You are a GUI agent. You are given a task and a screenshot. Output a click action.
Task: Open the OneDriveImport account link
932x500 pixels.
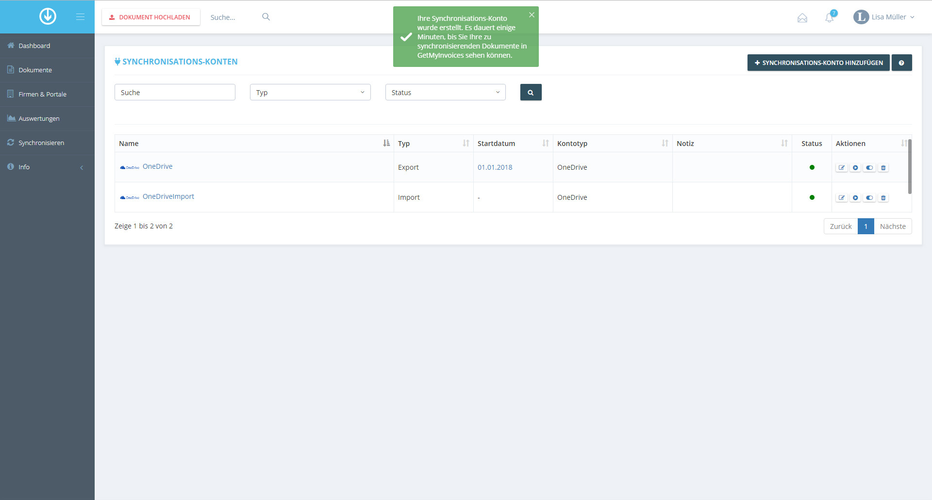click(168, 196)
